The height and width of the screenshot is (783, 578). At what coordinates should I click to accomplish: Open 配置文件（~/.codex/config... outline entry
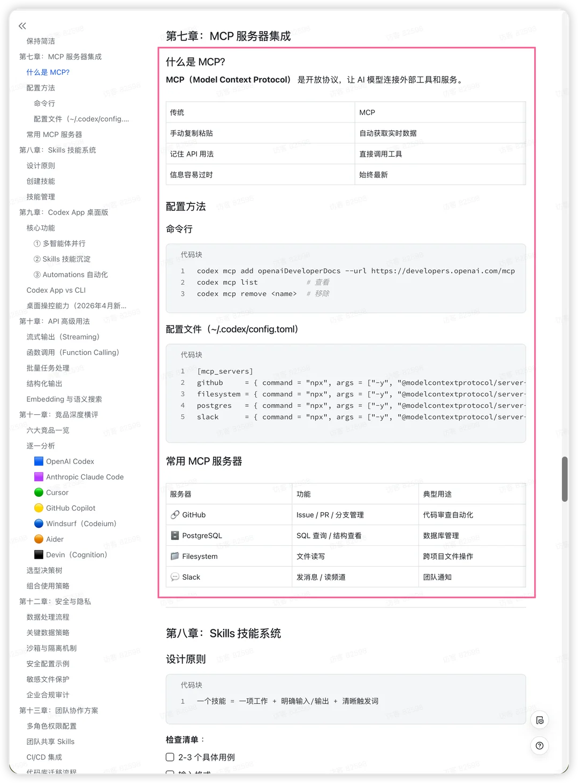(81, 119)
